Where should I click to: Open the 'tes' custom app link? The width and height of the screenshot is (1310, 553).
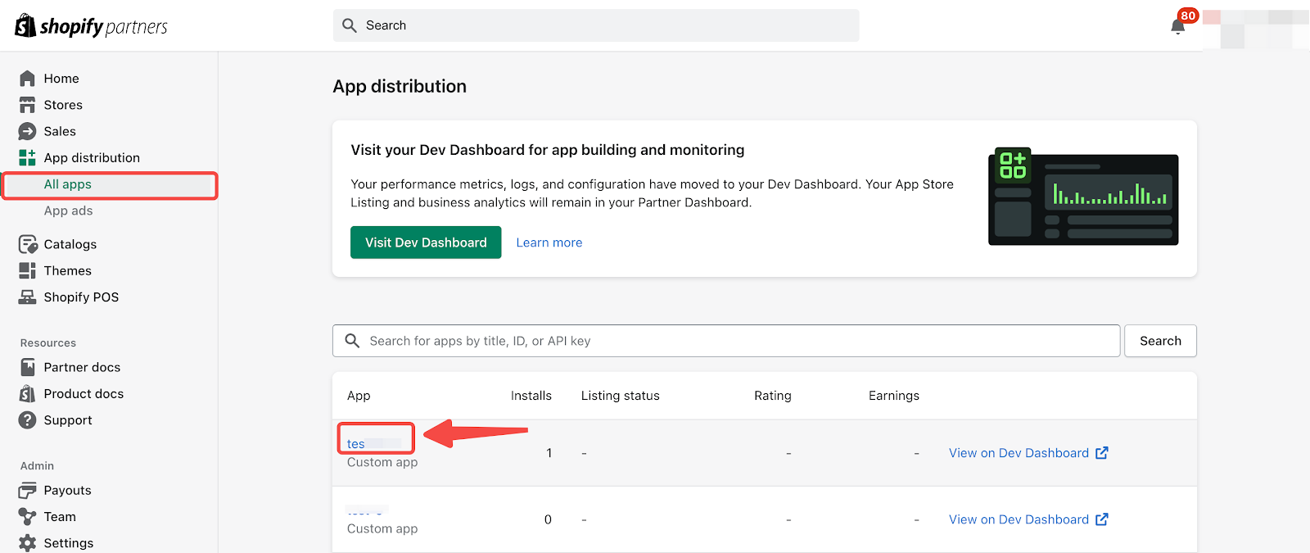click(356, 444)
